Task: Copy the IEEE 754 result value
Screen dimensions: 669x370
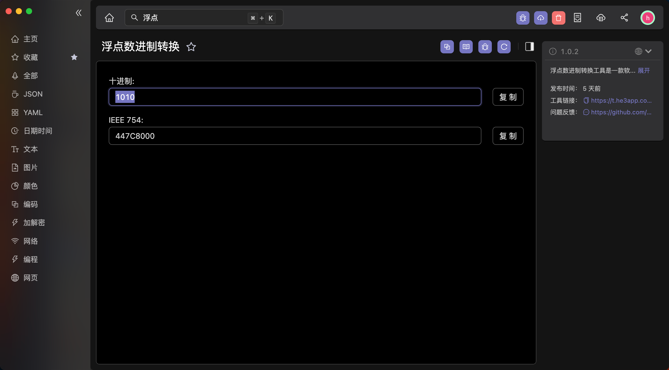Action: tap(508, 136)
